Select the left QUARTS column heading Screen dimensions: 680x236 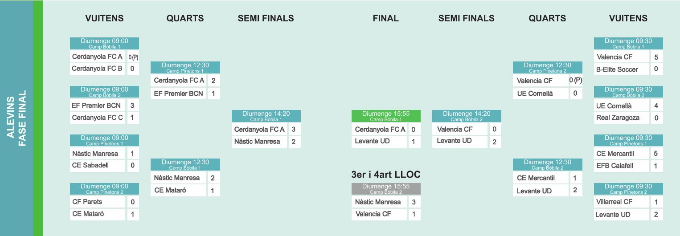click(185, 18)
